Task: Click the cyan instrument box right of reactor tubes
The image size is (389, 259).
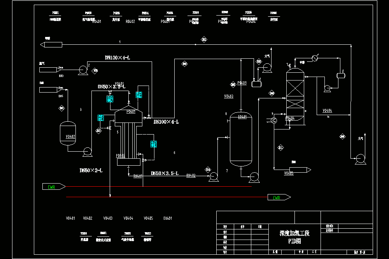Action: [x=154, y=144]
